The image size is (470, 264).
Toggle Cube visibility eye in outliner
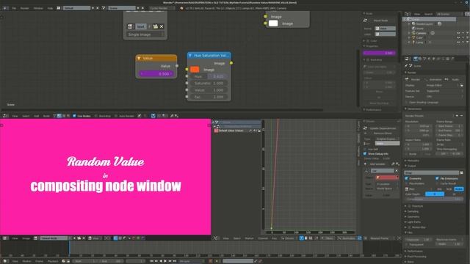pos(458,37)
